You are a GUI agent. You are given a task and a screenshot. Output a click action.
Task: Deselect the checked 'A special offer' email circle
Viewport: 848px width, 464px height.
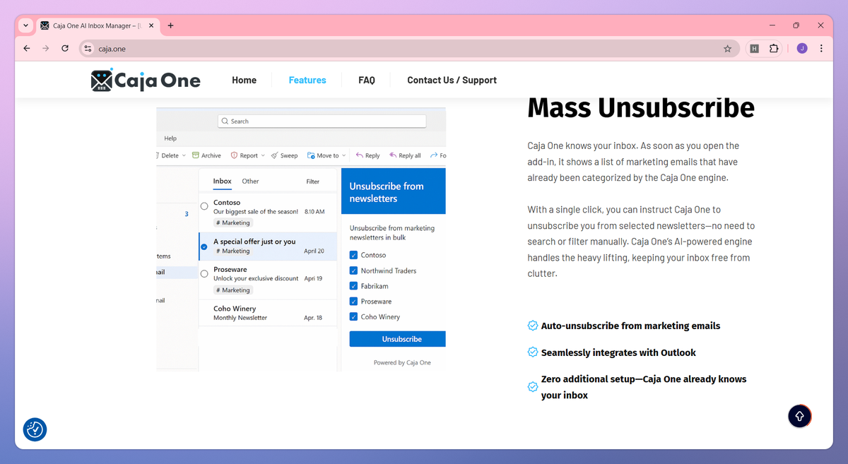[204, 246]
